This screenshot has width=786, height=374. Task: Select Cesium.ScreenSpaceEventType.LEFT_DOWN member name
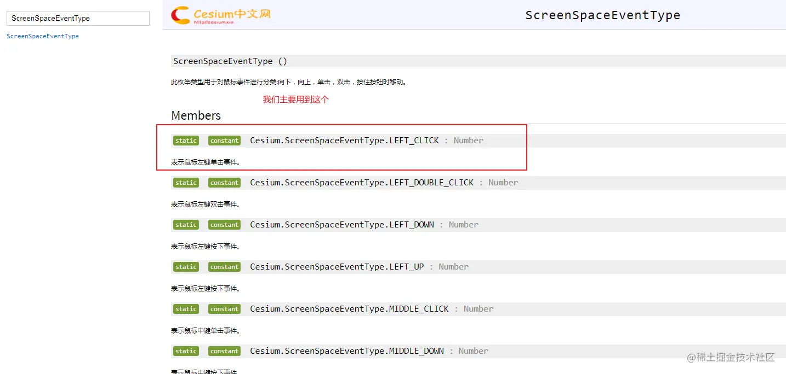coord(342,225)
